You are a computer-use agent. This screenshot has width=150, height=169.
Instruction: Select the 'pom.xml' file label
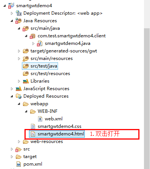click(33, 164)
